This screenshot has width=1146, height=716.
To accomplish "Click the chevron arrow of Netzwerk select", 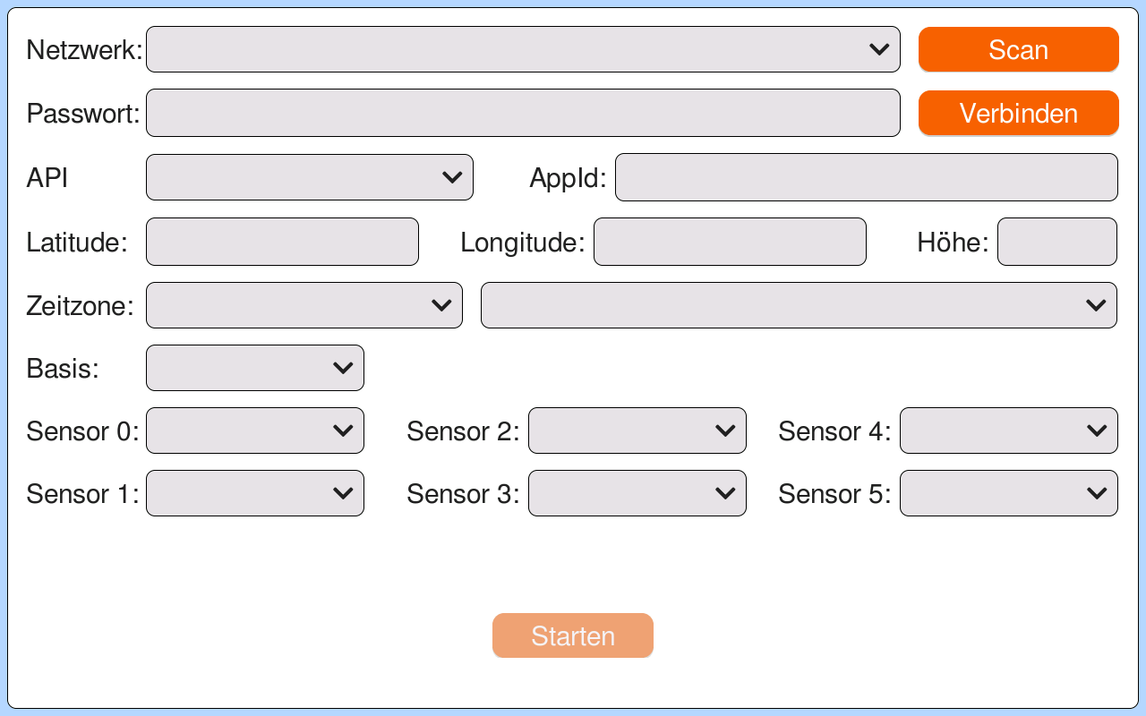I will click(x=879, y=49).
